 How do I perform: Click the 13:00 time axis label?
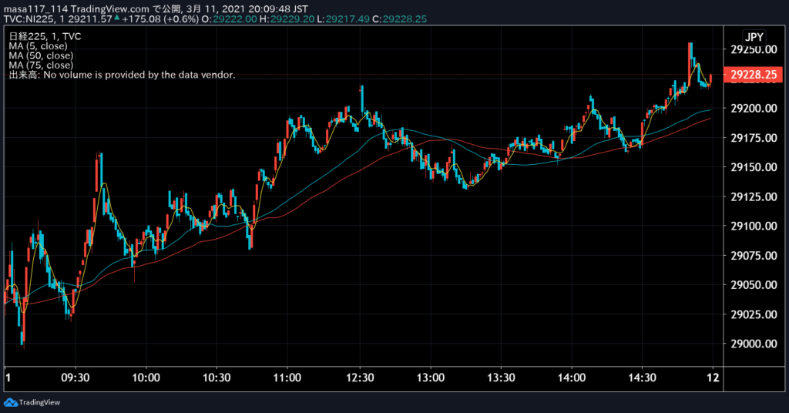431,378
